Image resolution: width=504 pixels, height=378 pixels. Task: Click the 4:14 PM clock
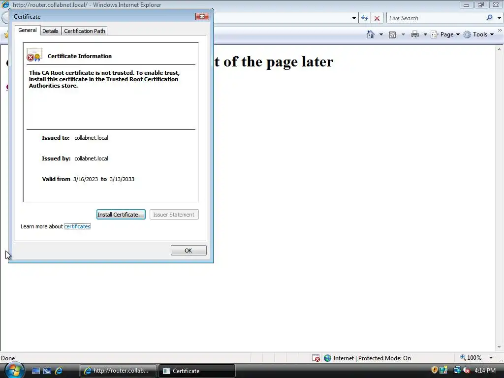(x=485, y=371)
